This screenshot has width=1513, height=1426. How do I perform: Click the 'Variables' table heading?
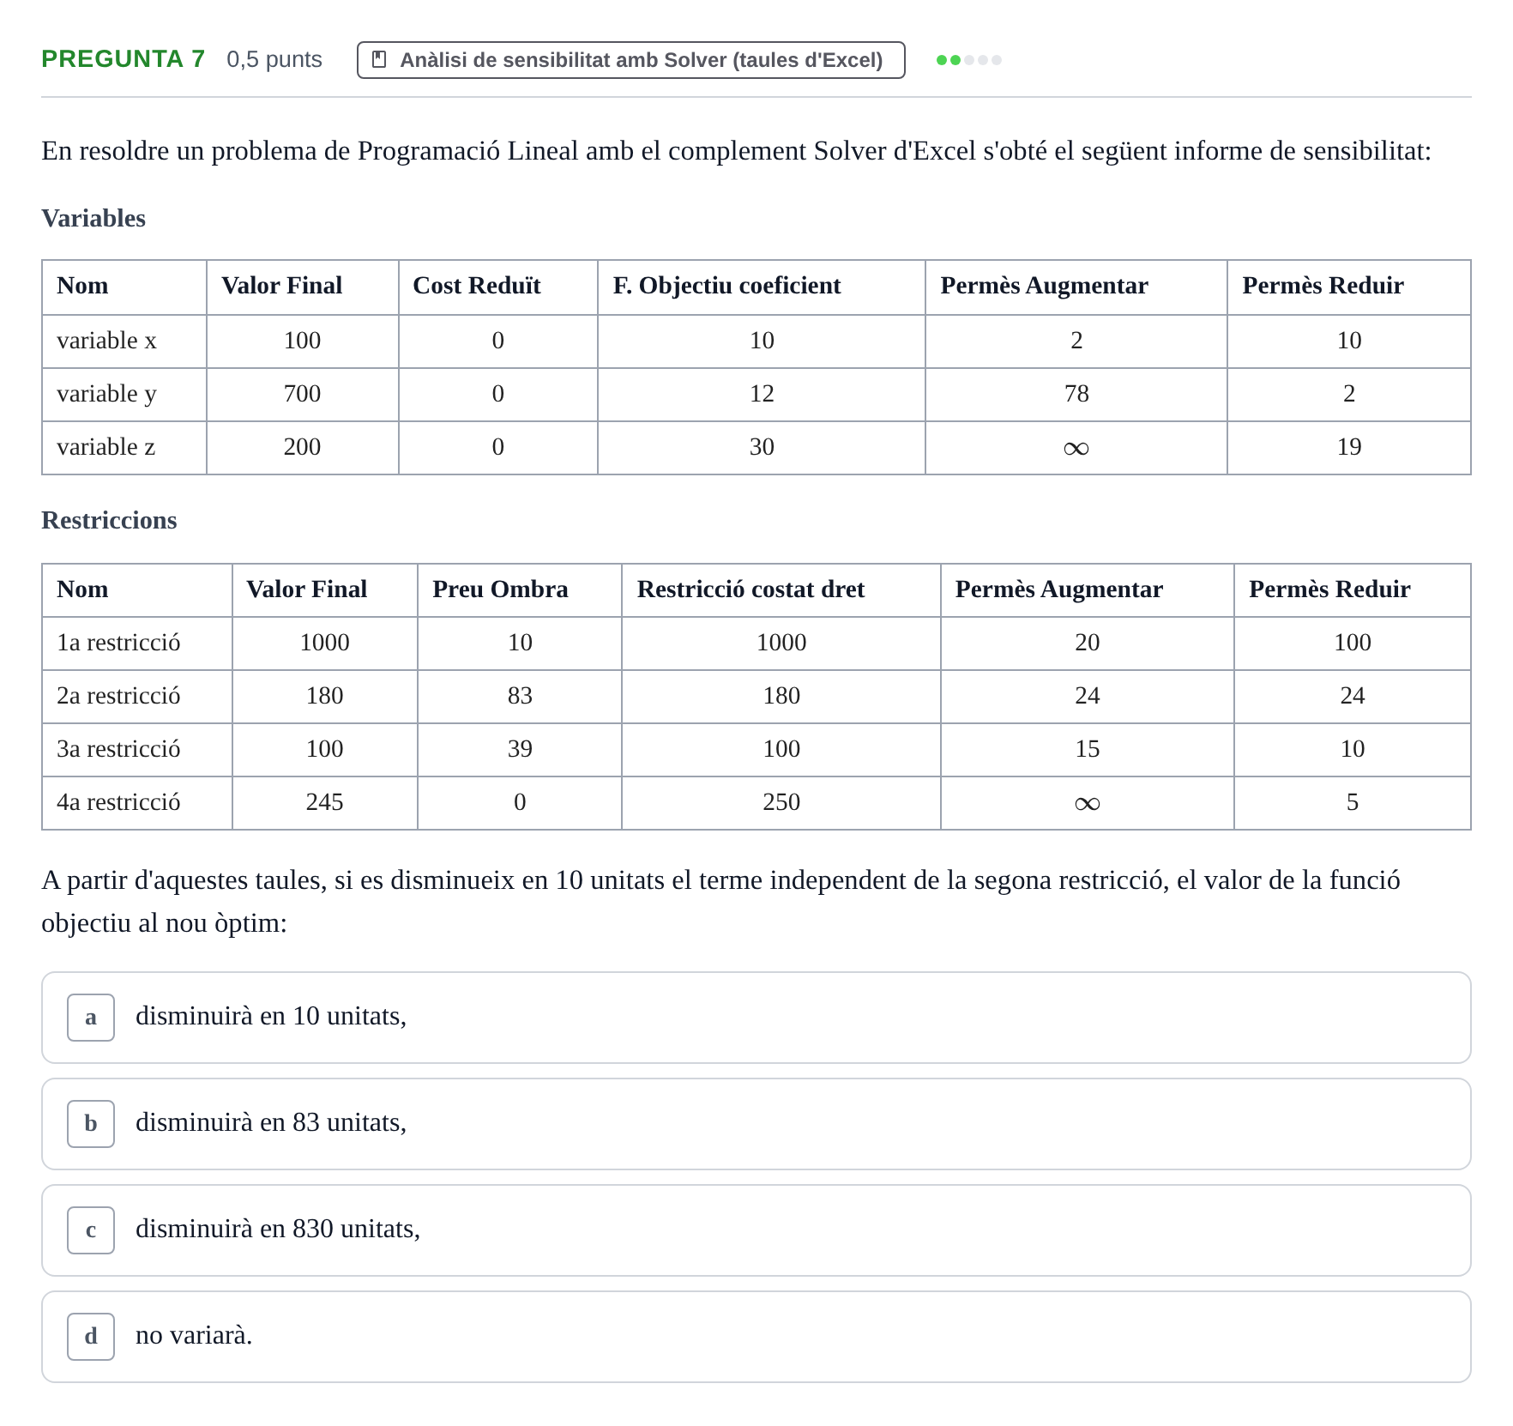pyautogui.click(x=93, y=218)
